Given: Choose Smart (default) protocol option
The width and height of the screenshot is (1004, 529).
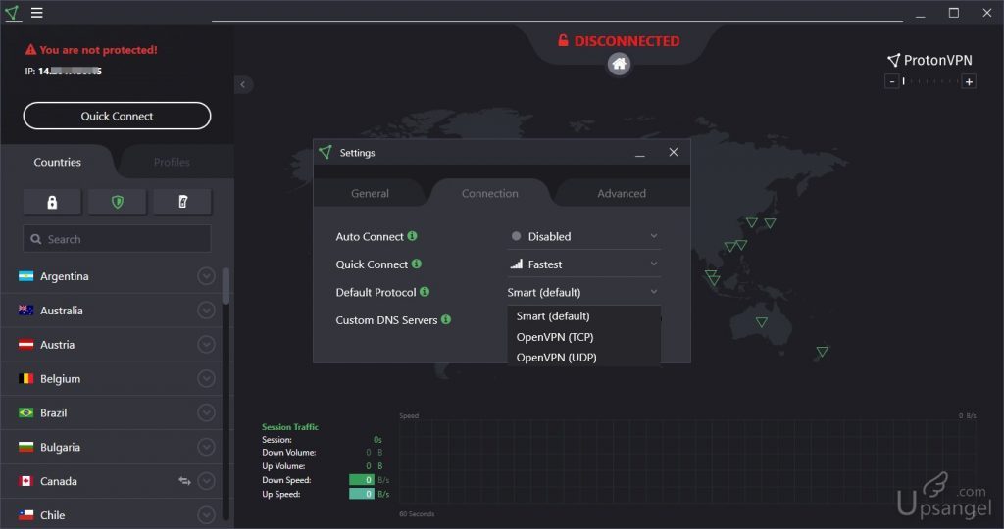Looking at the screenshot, I should coord(584,316).
